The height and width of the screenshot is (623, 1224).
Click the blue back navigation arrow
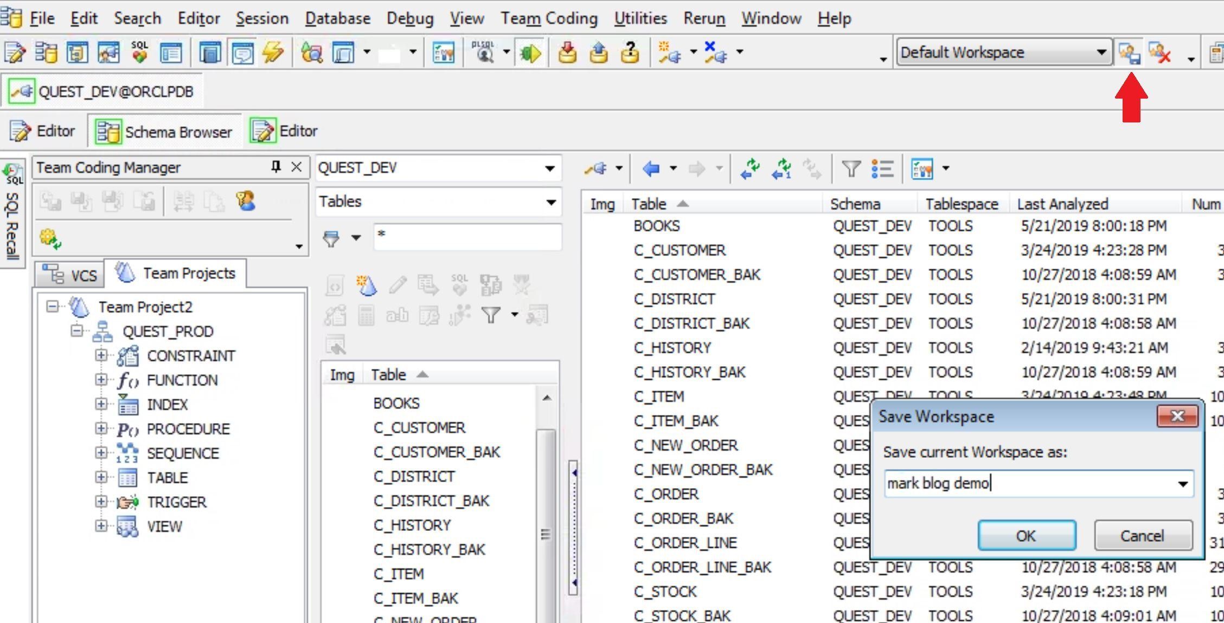[651, 169]
